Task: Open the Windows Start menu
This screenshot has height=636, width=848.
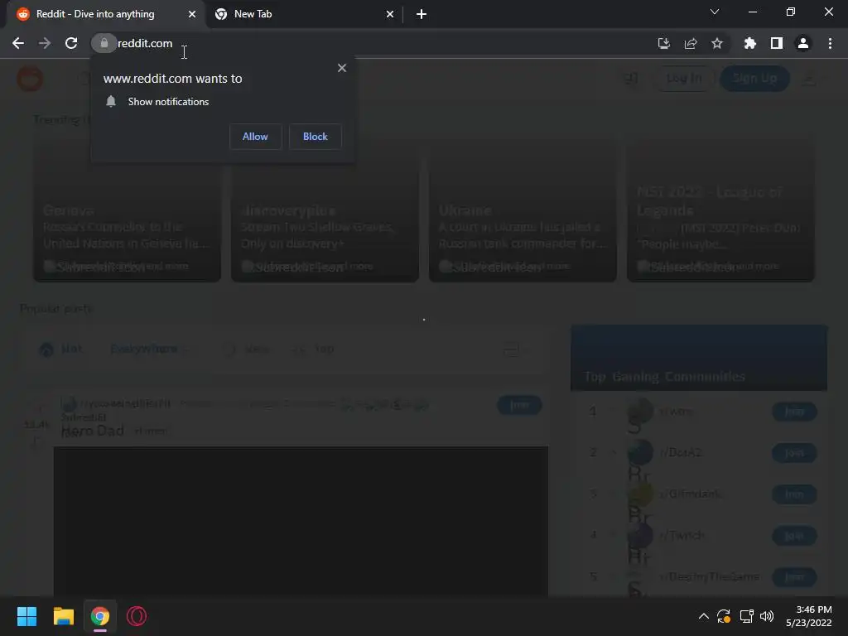Action: [26, 616]
